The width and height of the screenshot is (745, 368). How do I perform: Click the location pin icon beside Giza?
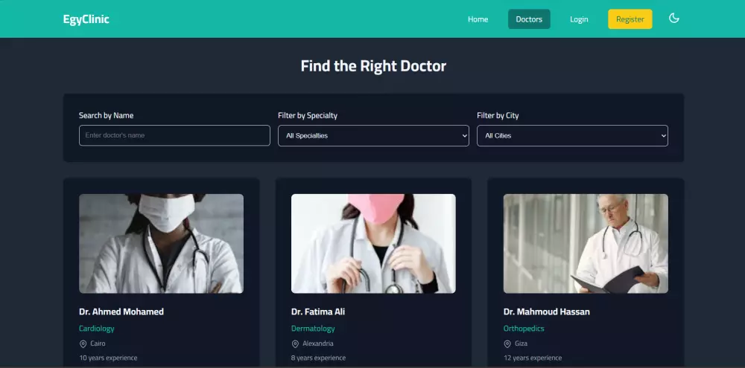(507, 343)
